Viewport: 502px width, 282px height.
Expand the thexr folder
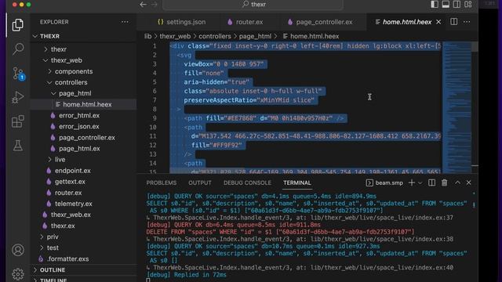click(84, 49)
